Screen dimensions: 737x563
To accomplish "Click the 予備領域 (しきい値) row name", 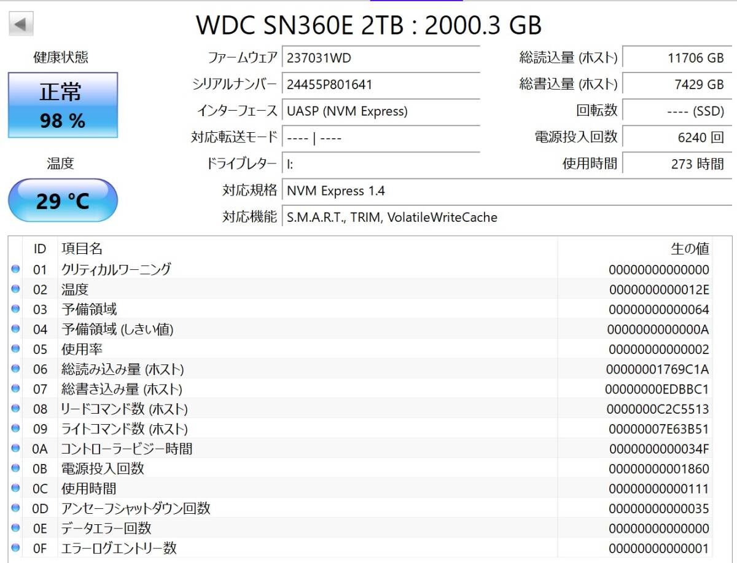I will pyautogui.click(x=117, y=329).
